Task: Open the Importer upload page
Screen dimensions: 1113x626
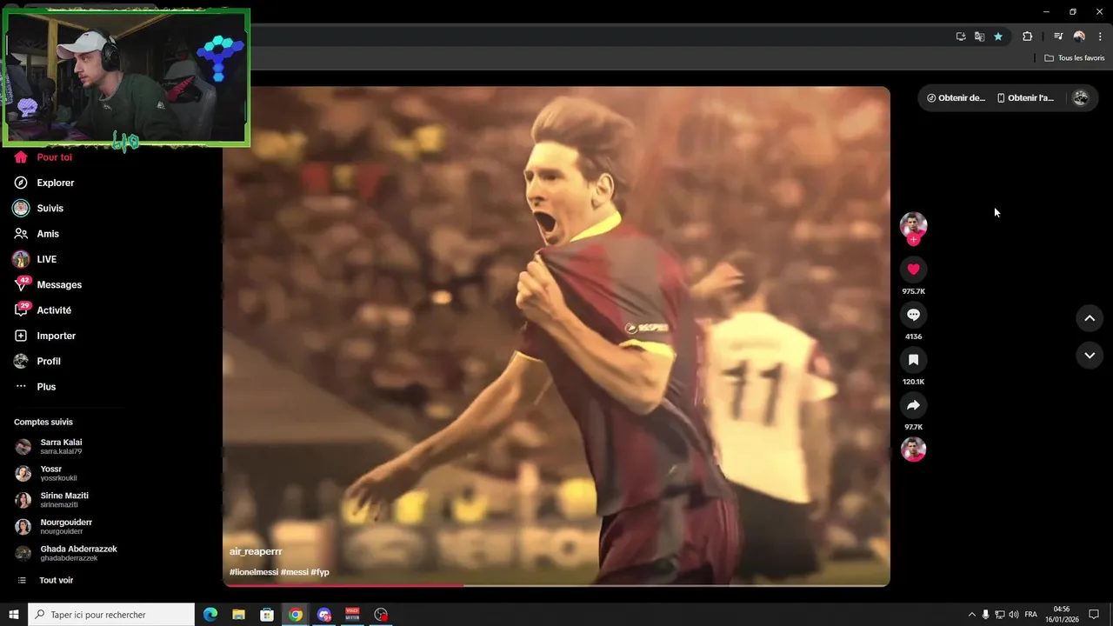Action: [45, 336]
